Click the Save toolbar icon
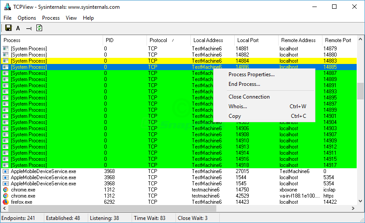This screenshot has width=365, height=223. point(8,28)
